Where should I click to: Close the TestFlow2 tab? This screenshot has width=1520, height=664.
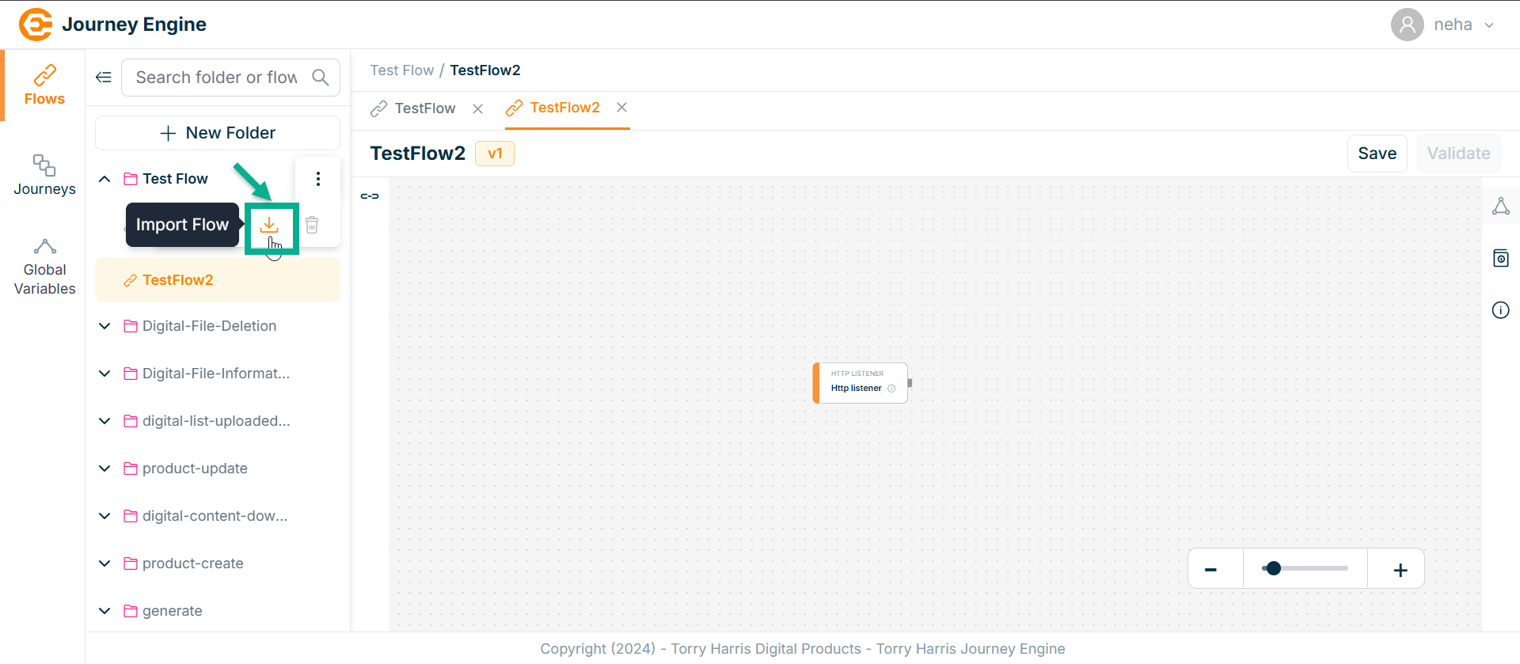click(x=622, y=108)
